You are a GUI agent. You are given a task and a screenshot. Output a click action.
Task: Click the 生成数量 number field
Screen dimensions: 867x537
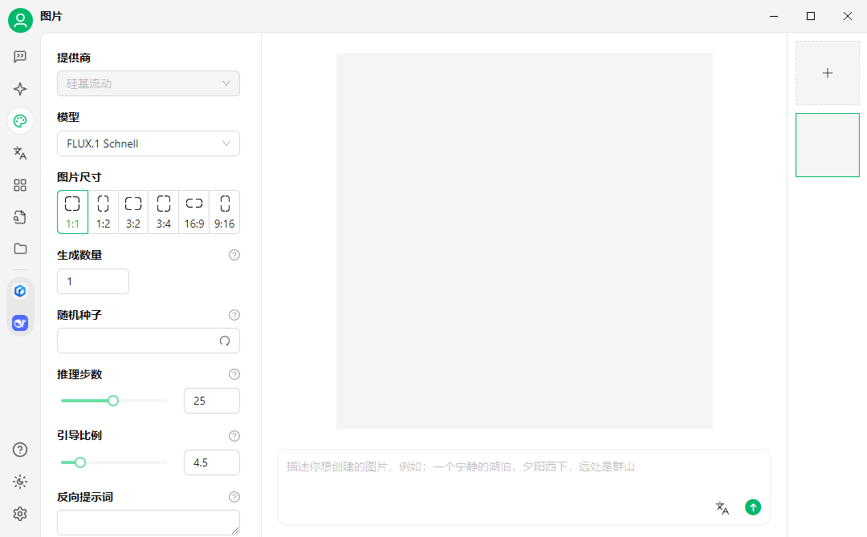pyautogui.click(x=93, y=281)
